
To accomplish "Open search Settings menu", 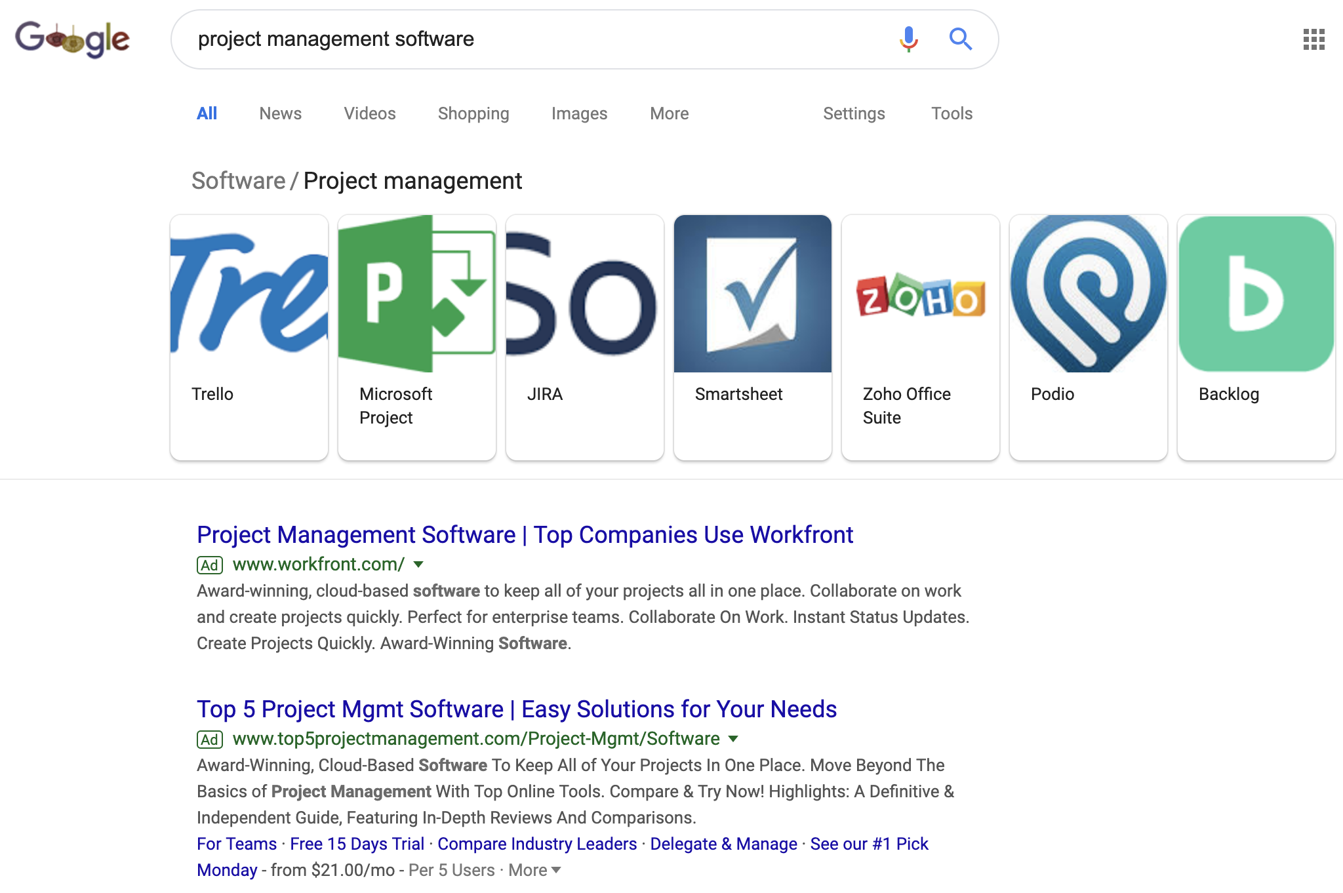I will coord(854,113).
